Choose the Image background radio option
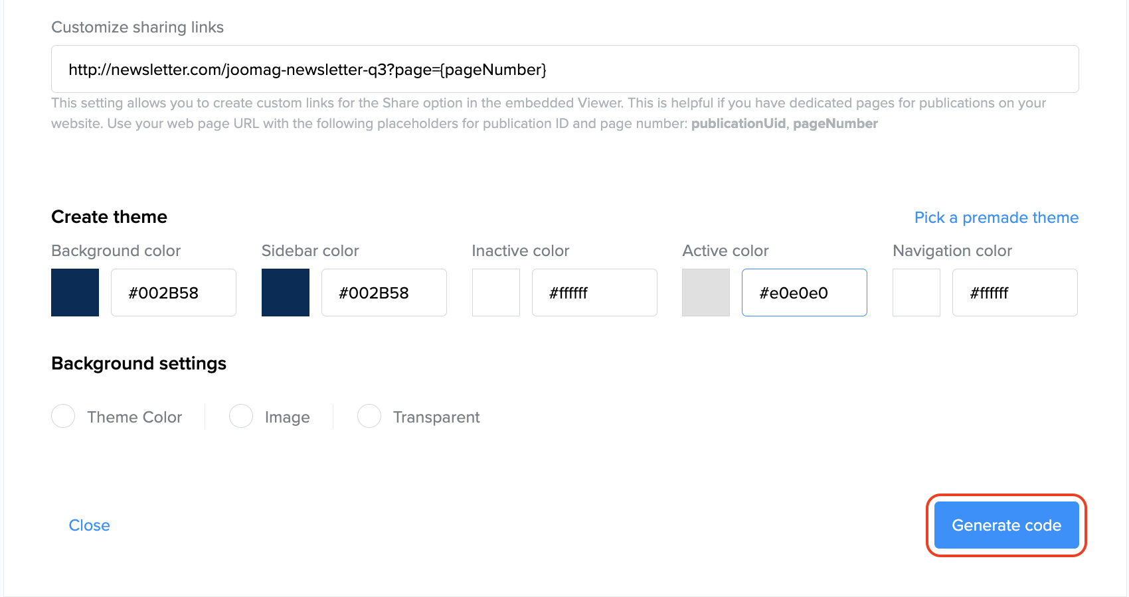This screenshot has width=1129, height=597. (241, 417)
